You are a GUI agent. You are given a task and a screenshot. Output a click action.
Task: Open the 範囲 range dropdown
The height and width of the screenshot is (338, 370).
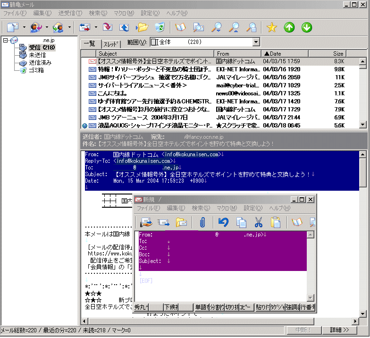tap(256, 42)
